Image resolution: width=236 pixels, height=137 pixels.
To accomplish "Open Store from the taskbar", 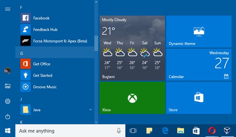I will click(x=196, y=131).
